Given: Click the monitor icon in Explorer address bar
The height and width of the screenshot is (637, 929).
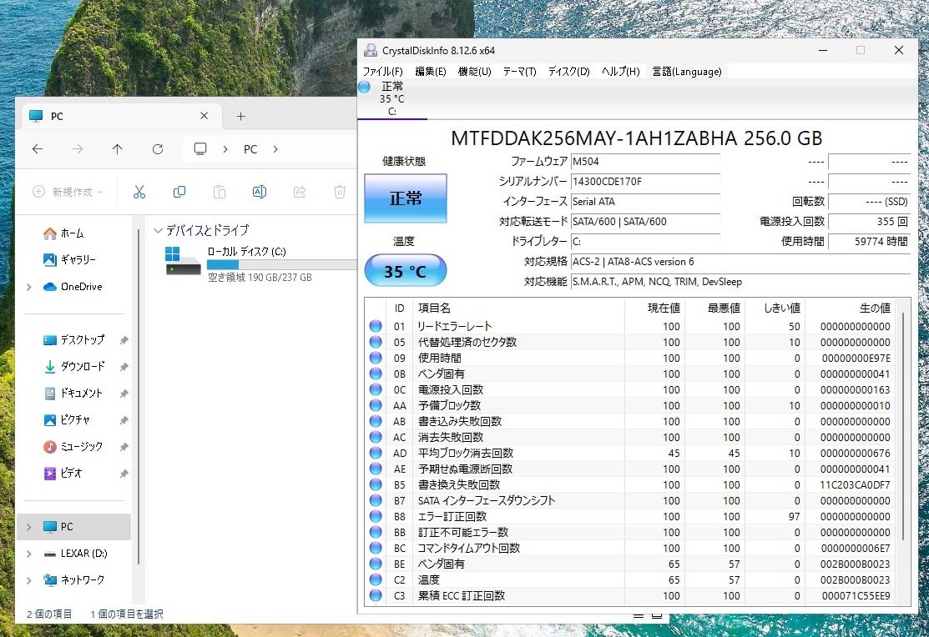Looking at the screenshot, I should [x=200, y=148].
